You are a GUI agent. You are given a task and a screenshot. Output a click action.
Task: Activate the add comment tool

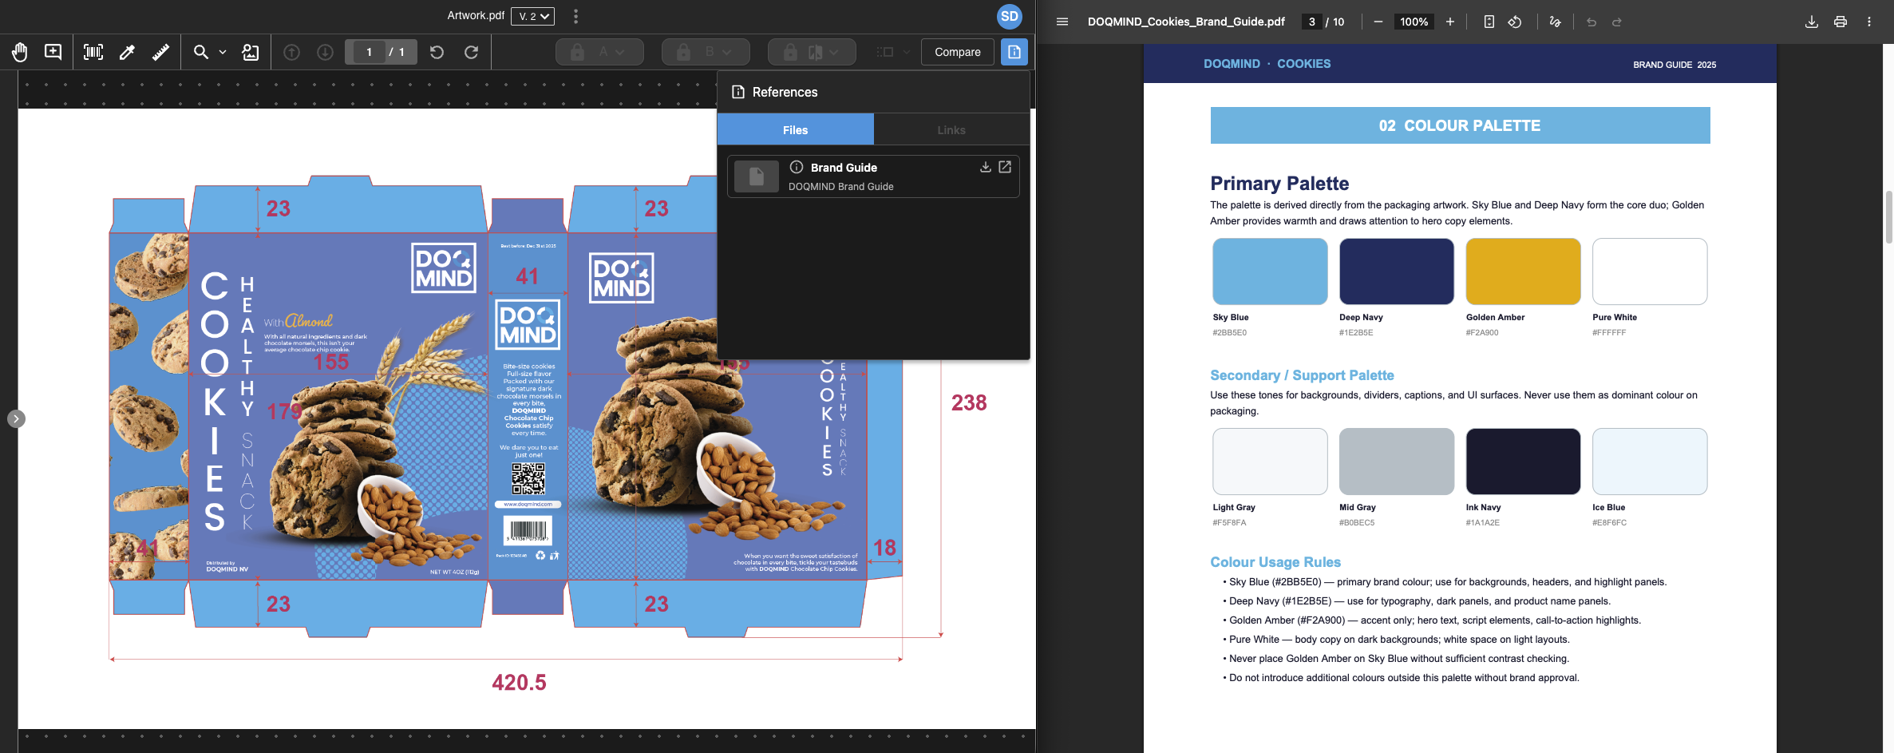click(x=53, y=52)
